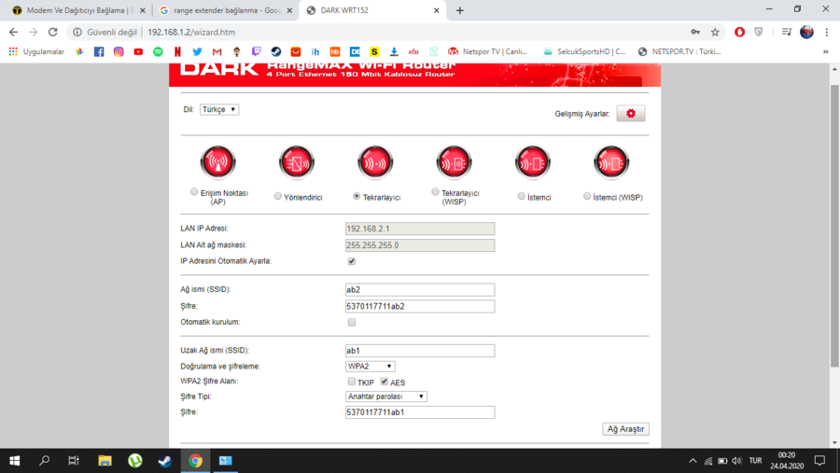
Task: Open the Steam bookmark icon
Action: [276, 52]
